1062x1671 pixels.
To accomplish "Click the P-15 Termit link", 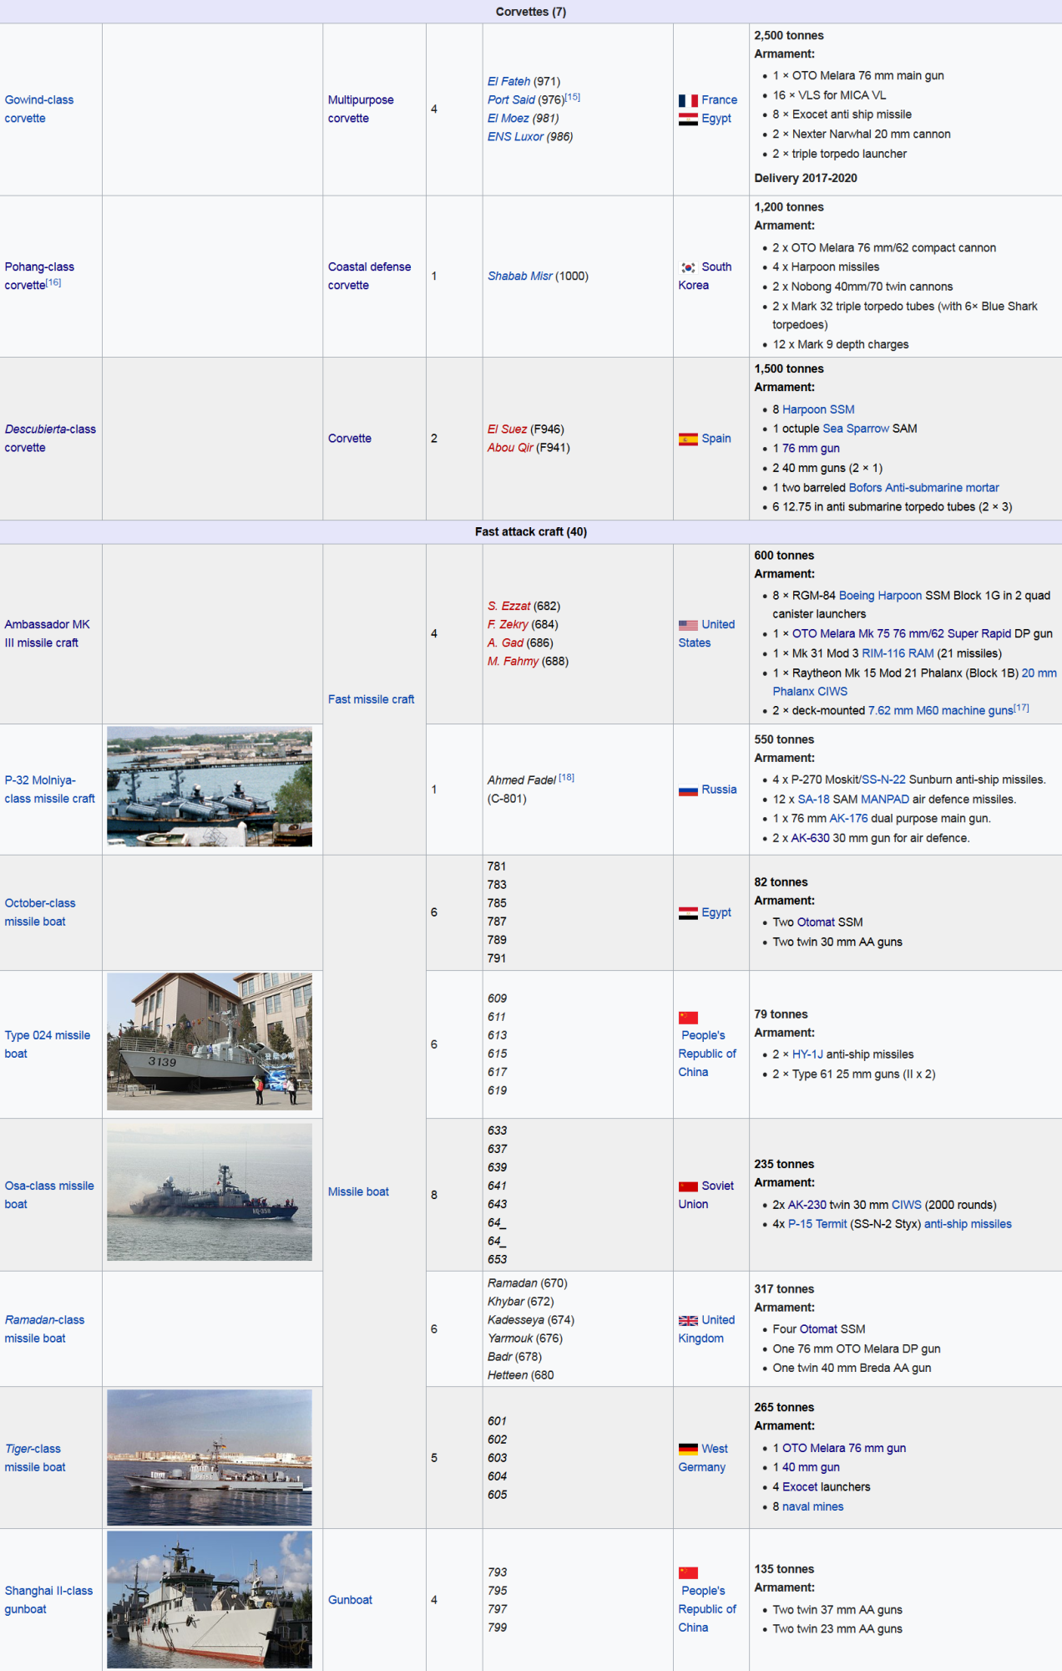I will point(817,1224).
